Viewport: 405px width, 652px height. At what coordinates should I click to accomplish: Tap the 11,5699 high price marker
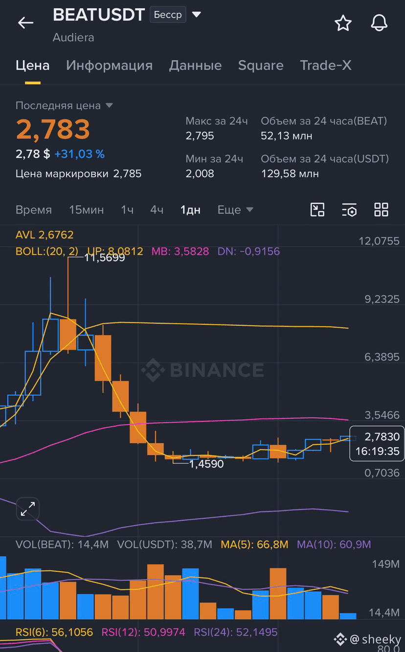(105, 257)
